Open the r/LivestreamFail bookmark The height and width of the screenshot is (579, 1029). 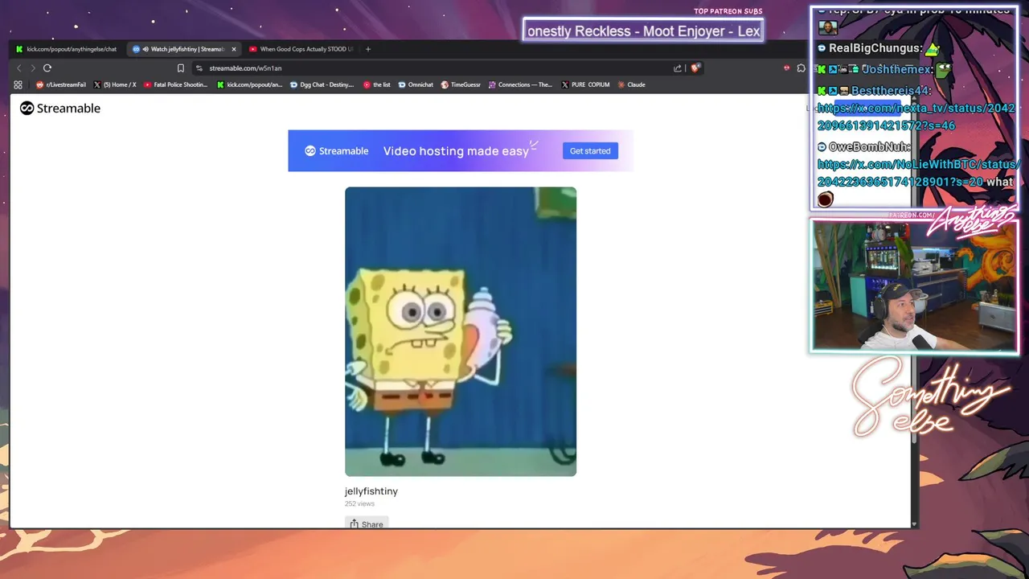tap(61, 84)
